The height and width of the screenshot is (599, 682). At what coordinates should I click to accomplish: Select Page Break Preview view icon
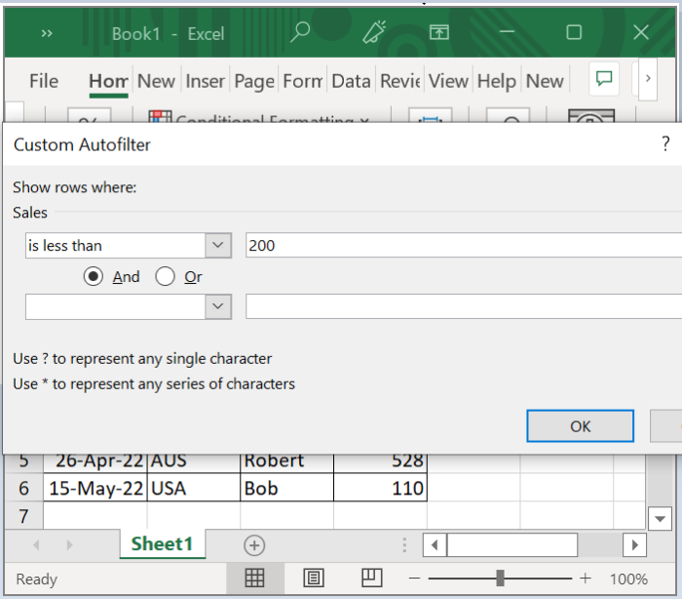[x=371, y=579]
